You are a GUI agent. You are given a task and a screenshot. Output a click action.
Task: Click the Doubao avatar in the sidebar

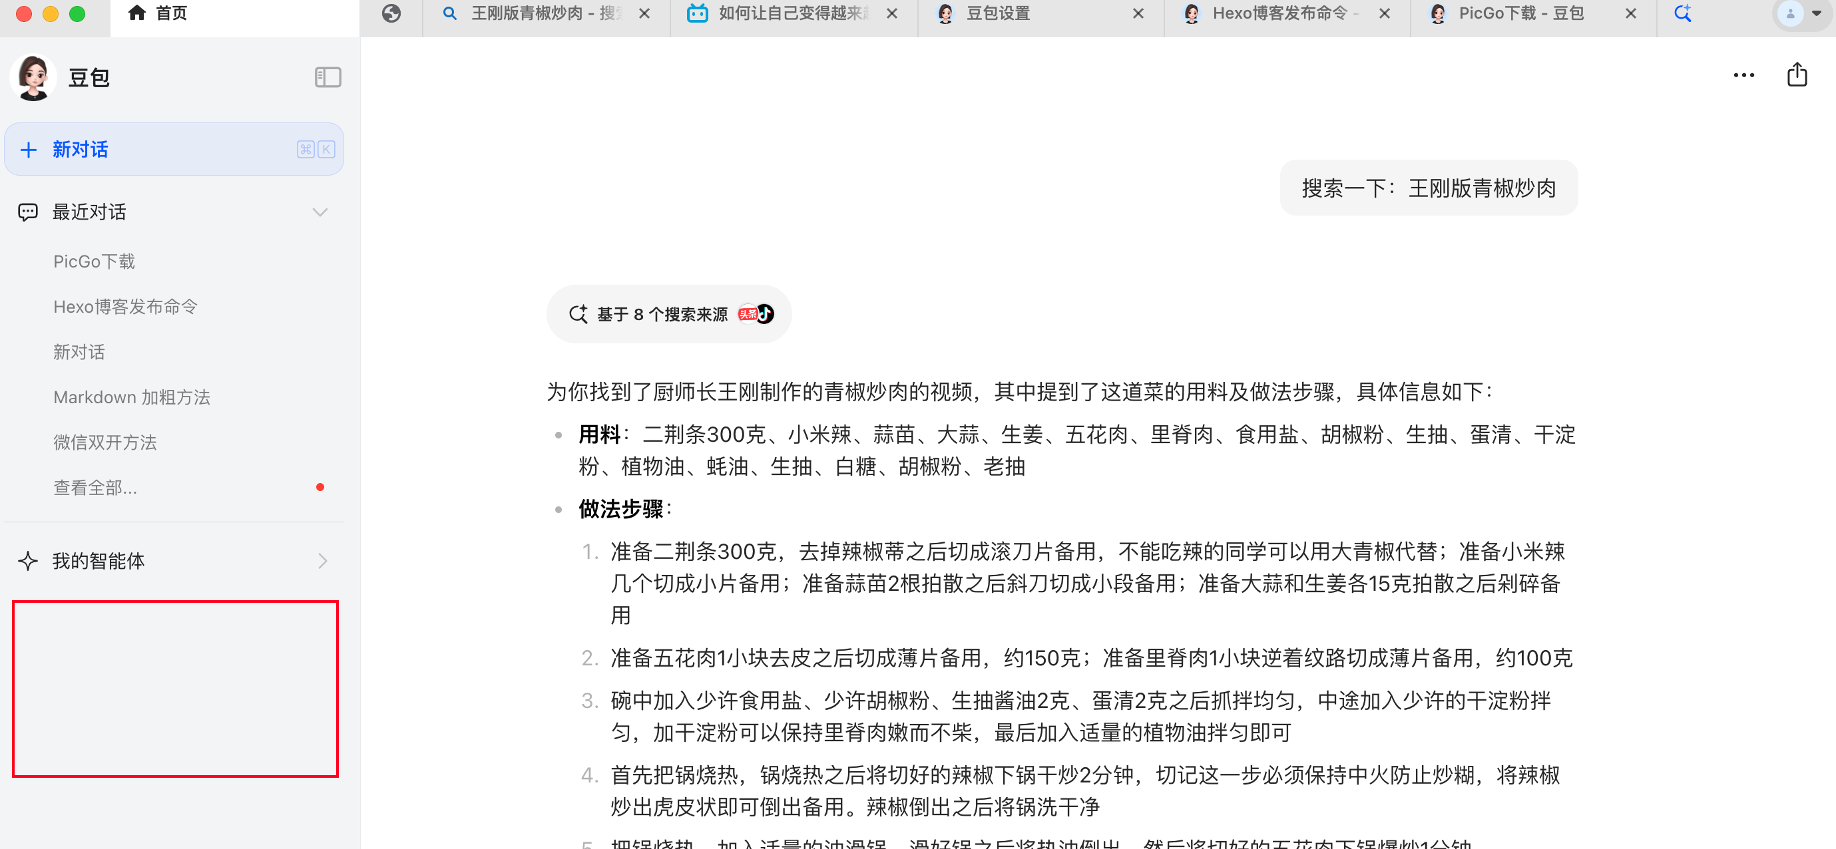point(33,77)
